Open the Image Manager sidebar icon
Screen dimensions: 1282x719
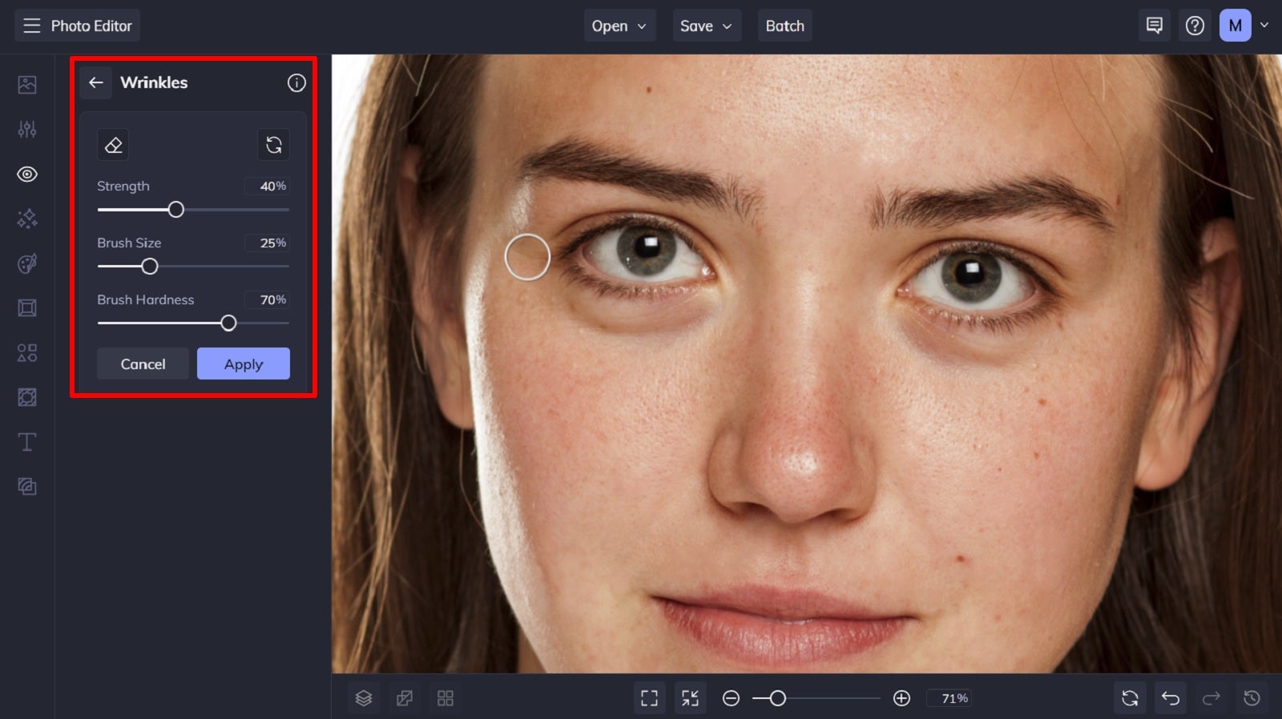pyautogui.click(x=27, y=84)
